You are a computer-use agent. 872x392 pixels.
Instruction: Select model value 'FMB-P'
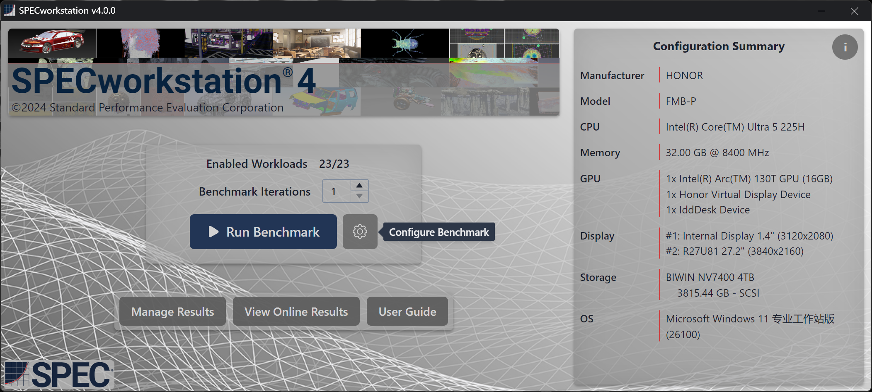coord(681,101)
